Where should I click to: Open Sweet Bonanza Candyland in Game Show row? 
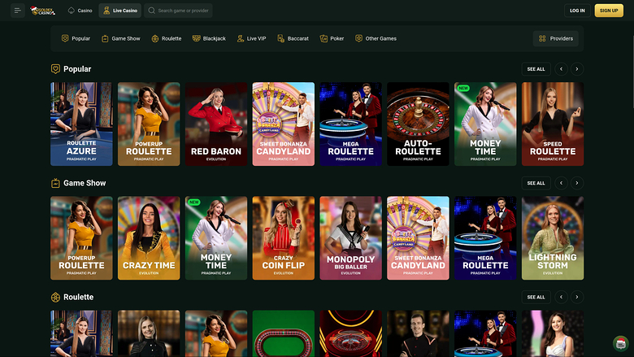(x=418, y=238)
